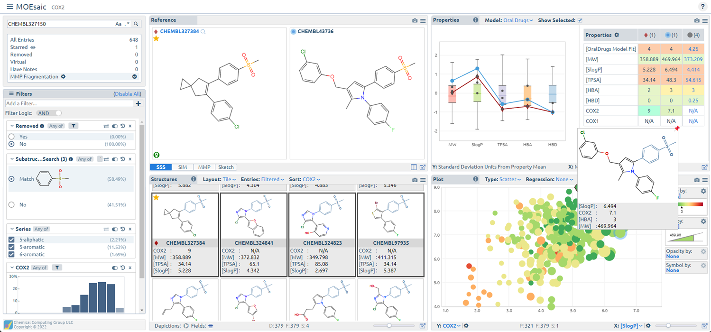Image resolution: width=711 pixels, height=332 pixels.
Task: Click the search magnifier in search box
Action: click(x=136, y=24)
